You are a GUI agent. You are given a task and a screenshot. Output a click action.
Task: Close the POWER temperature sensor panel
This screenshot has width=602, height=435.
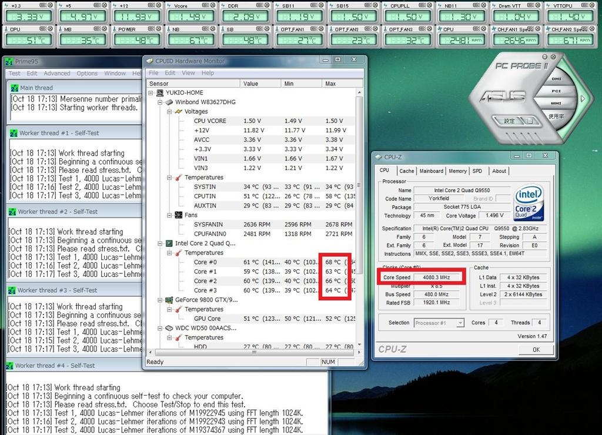point(159,29)
